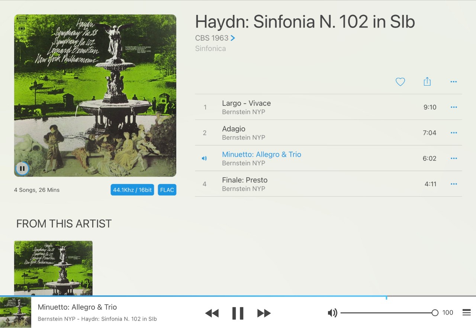This screenshot has width=476, height=328.
Task: Open the album share icon
Action: click(427, 82)
